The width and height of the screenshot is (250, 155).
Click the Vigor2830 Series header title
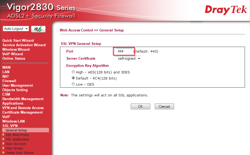coord(41,7)
